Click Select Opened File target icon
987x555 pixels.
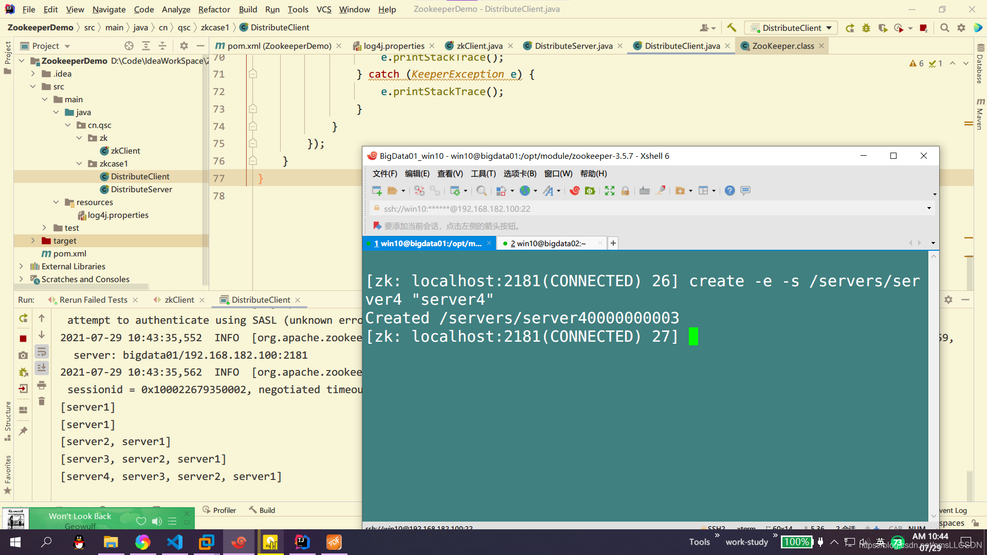coord(129,46)
